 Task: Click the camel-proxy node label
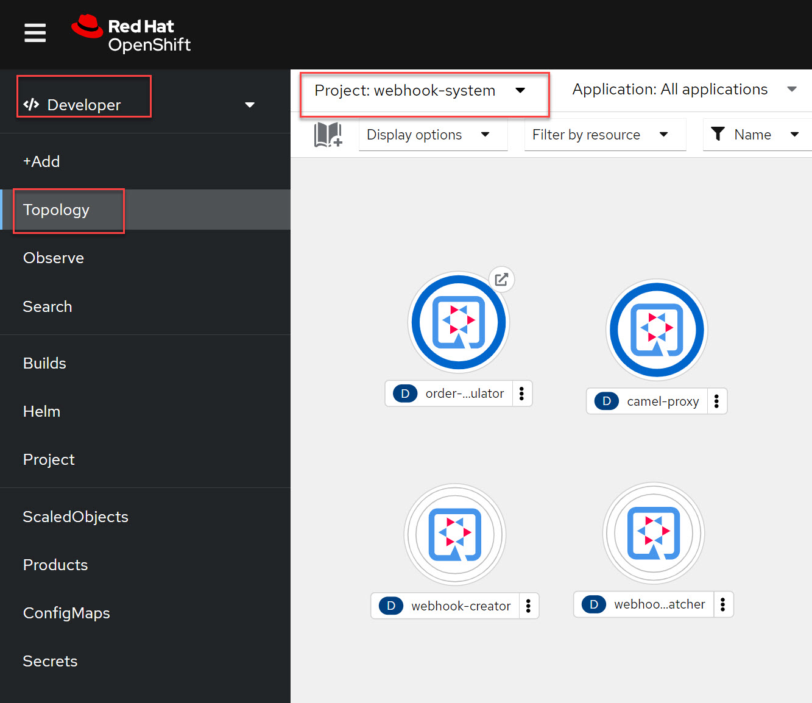663,401
